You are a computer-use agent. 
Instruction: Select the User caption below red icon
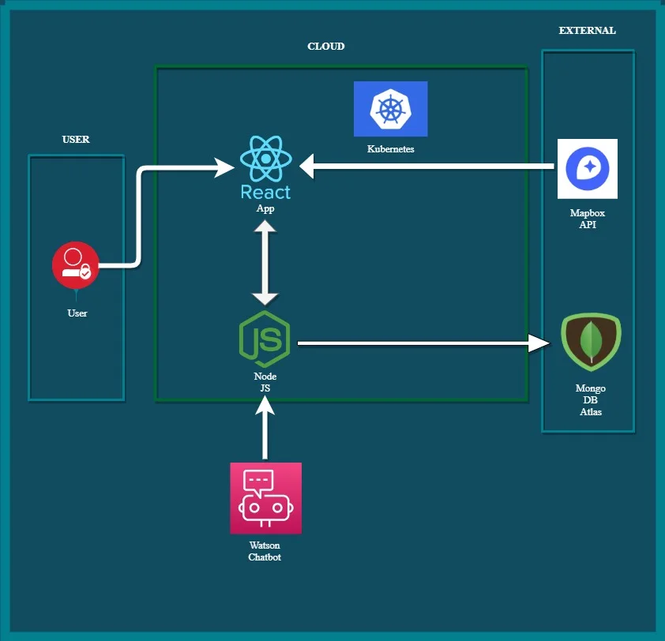(x=77, y=313)
